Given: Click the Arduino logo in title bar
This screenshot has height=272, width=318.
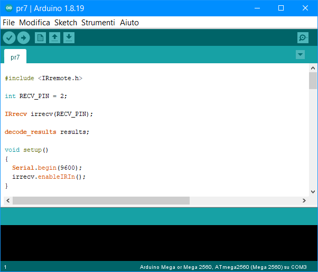Looking at the screenshot, I should pyautogui.click(x=9, y=8).
